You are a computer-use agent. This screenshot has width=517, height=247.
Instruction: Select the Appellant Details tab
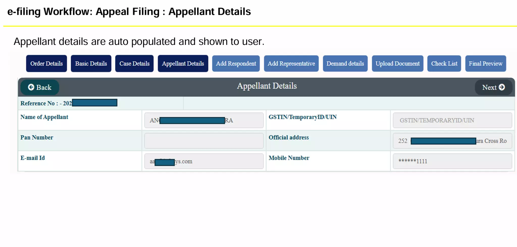183,64
